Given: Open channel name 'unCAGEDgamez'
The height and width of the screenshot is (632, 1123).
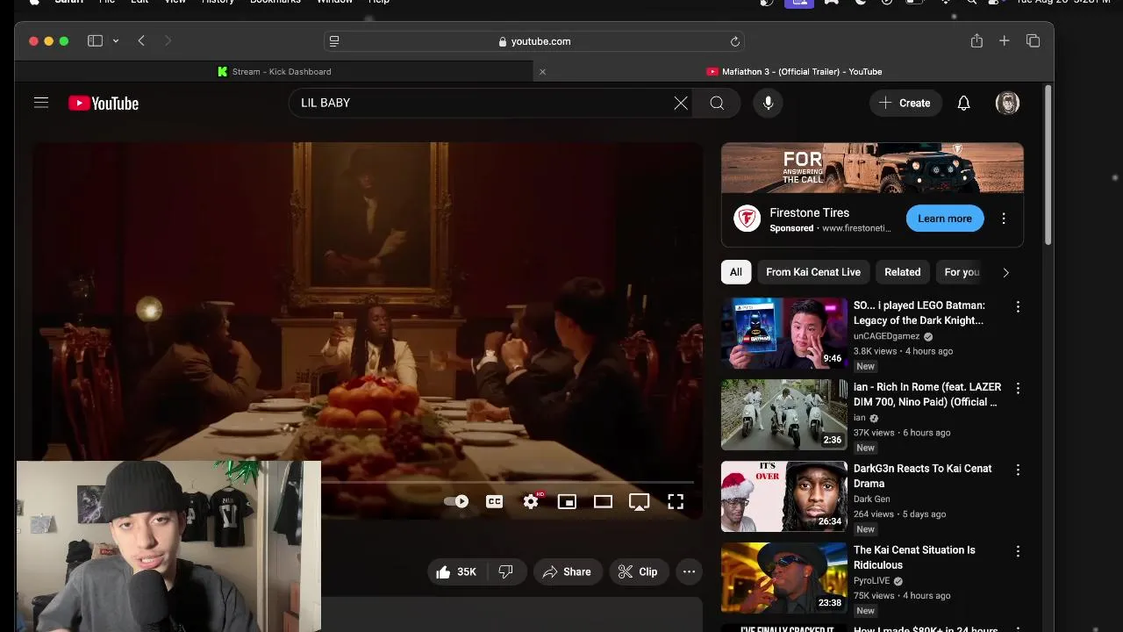Looking at the screenshot, I should (x=886, y=336).
